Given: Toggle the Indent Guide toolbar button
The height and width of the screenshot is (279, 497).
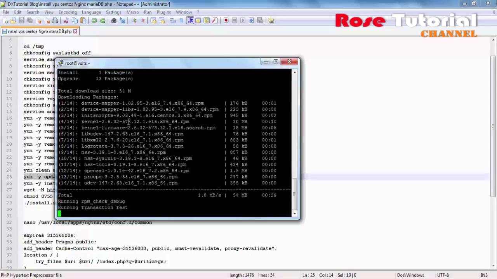Looking at the screenshot, I should coord(190,21).
